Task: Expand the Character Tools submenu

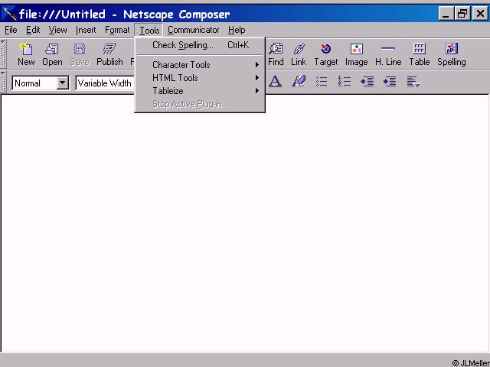Action: [x=200, y=65]
